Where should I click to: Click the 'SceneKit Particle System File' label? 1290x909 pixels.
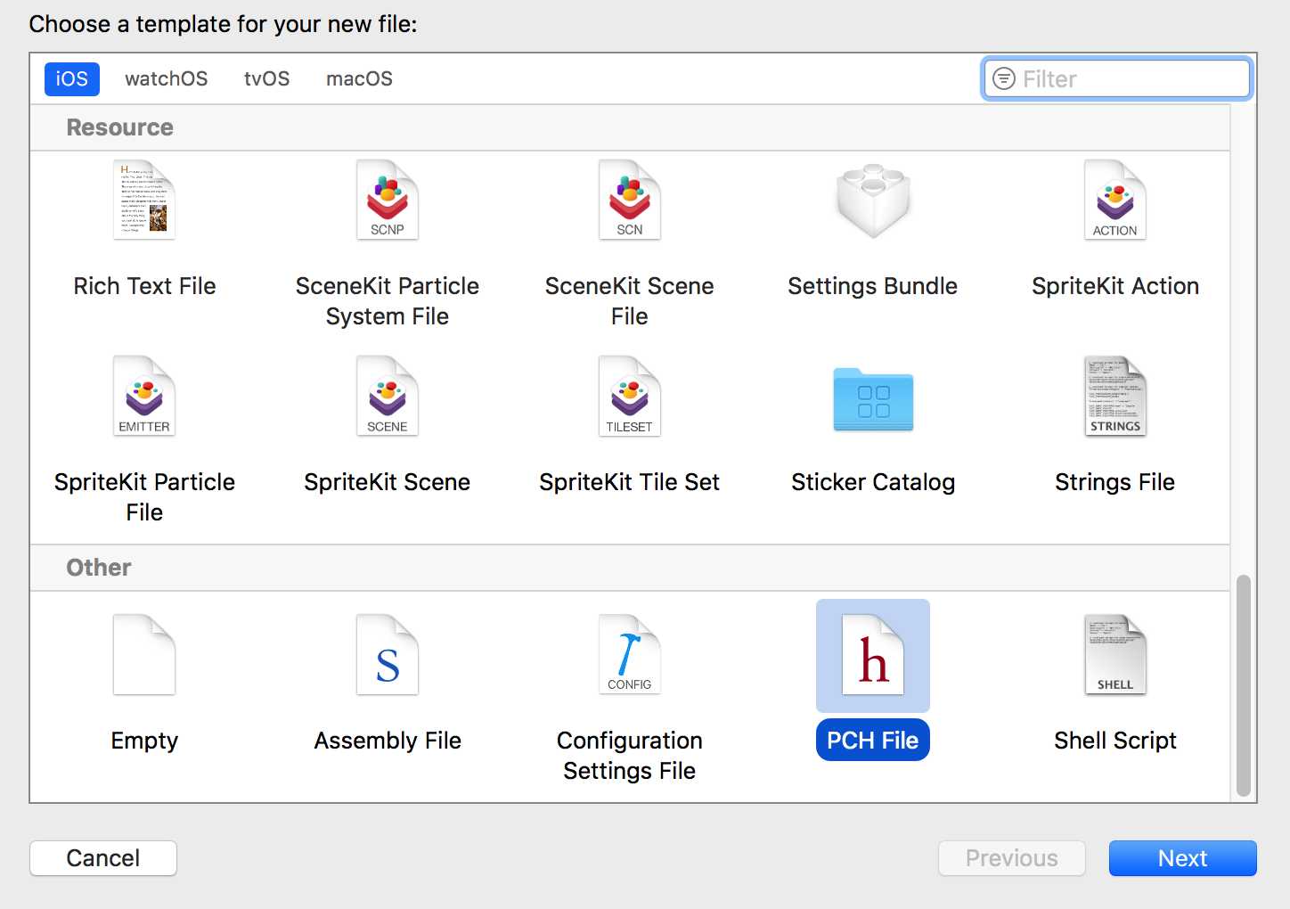[x=388, y=301]
